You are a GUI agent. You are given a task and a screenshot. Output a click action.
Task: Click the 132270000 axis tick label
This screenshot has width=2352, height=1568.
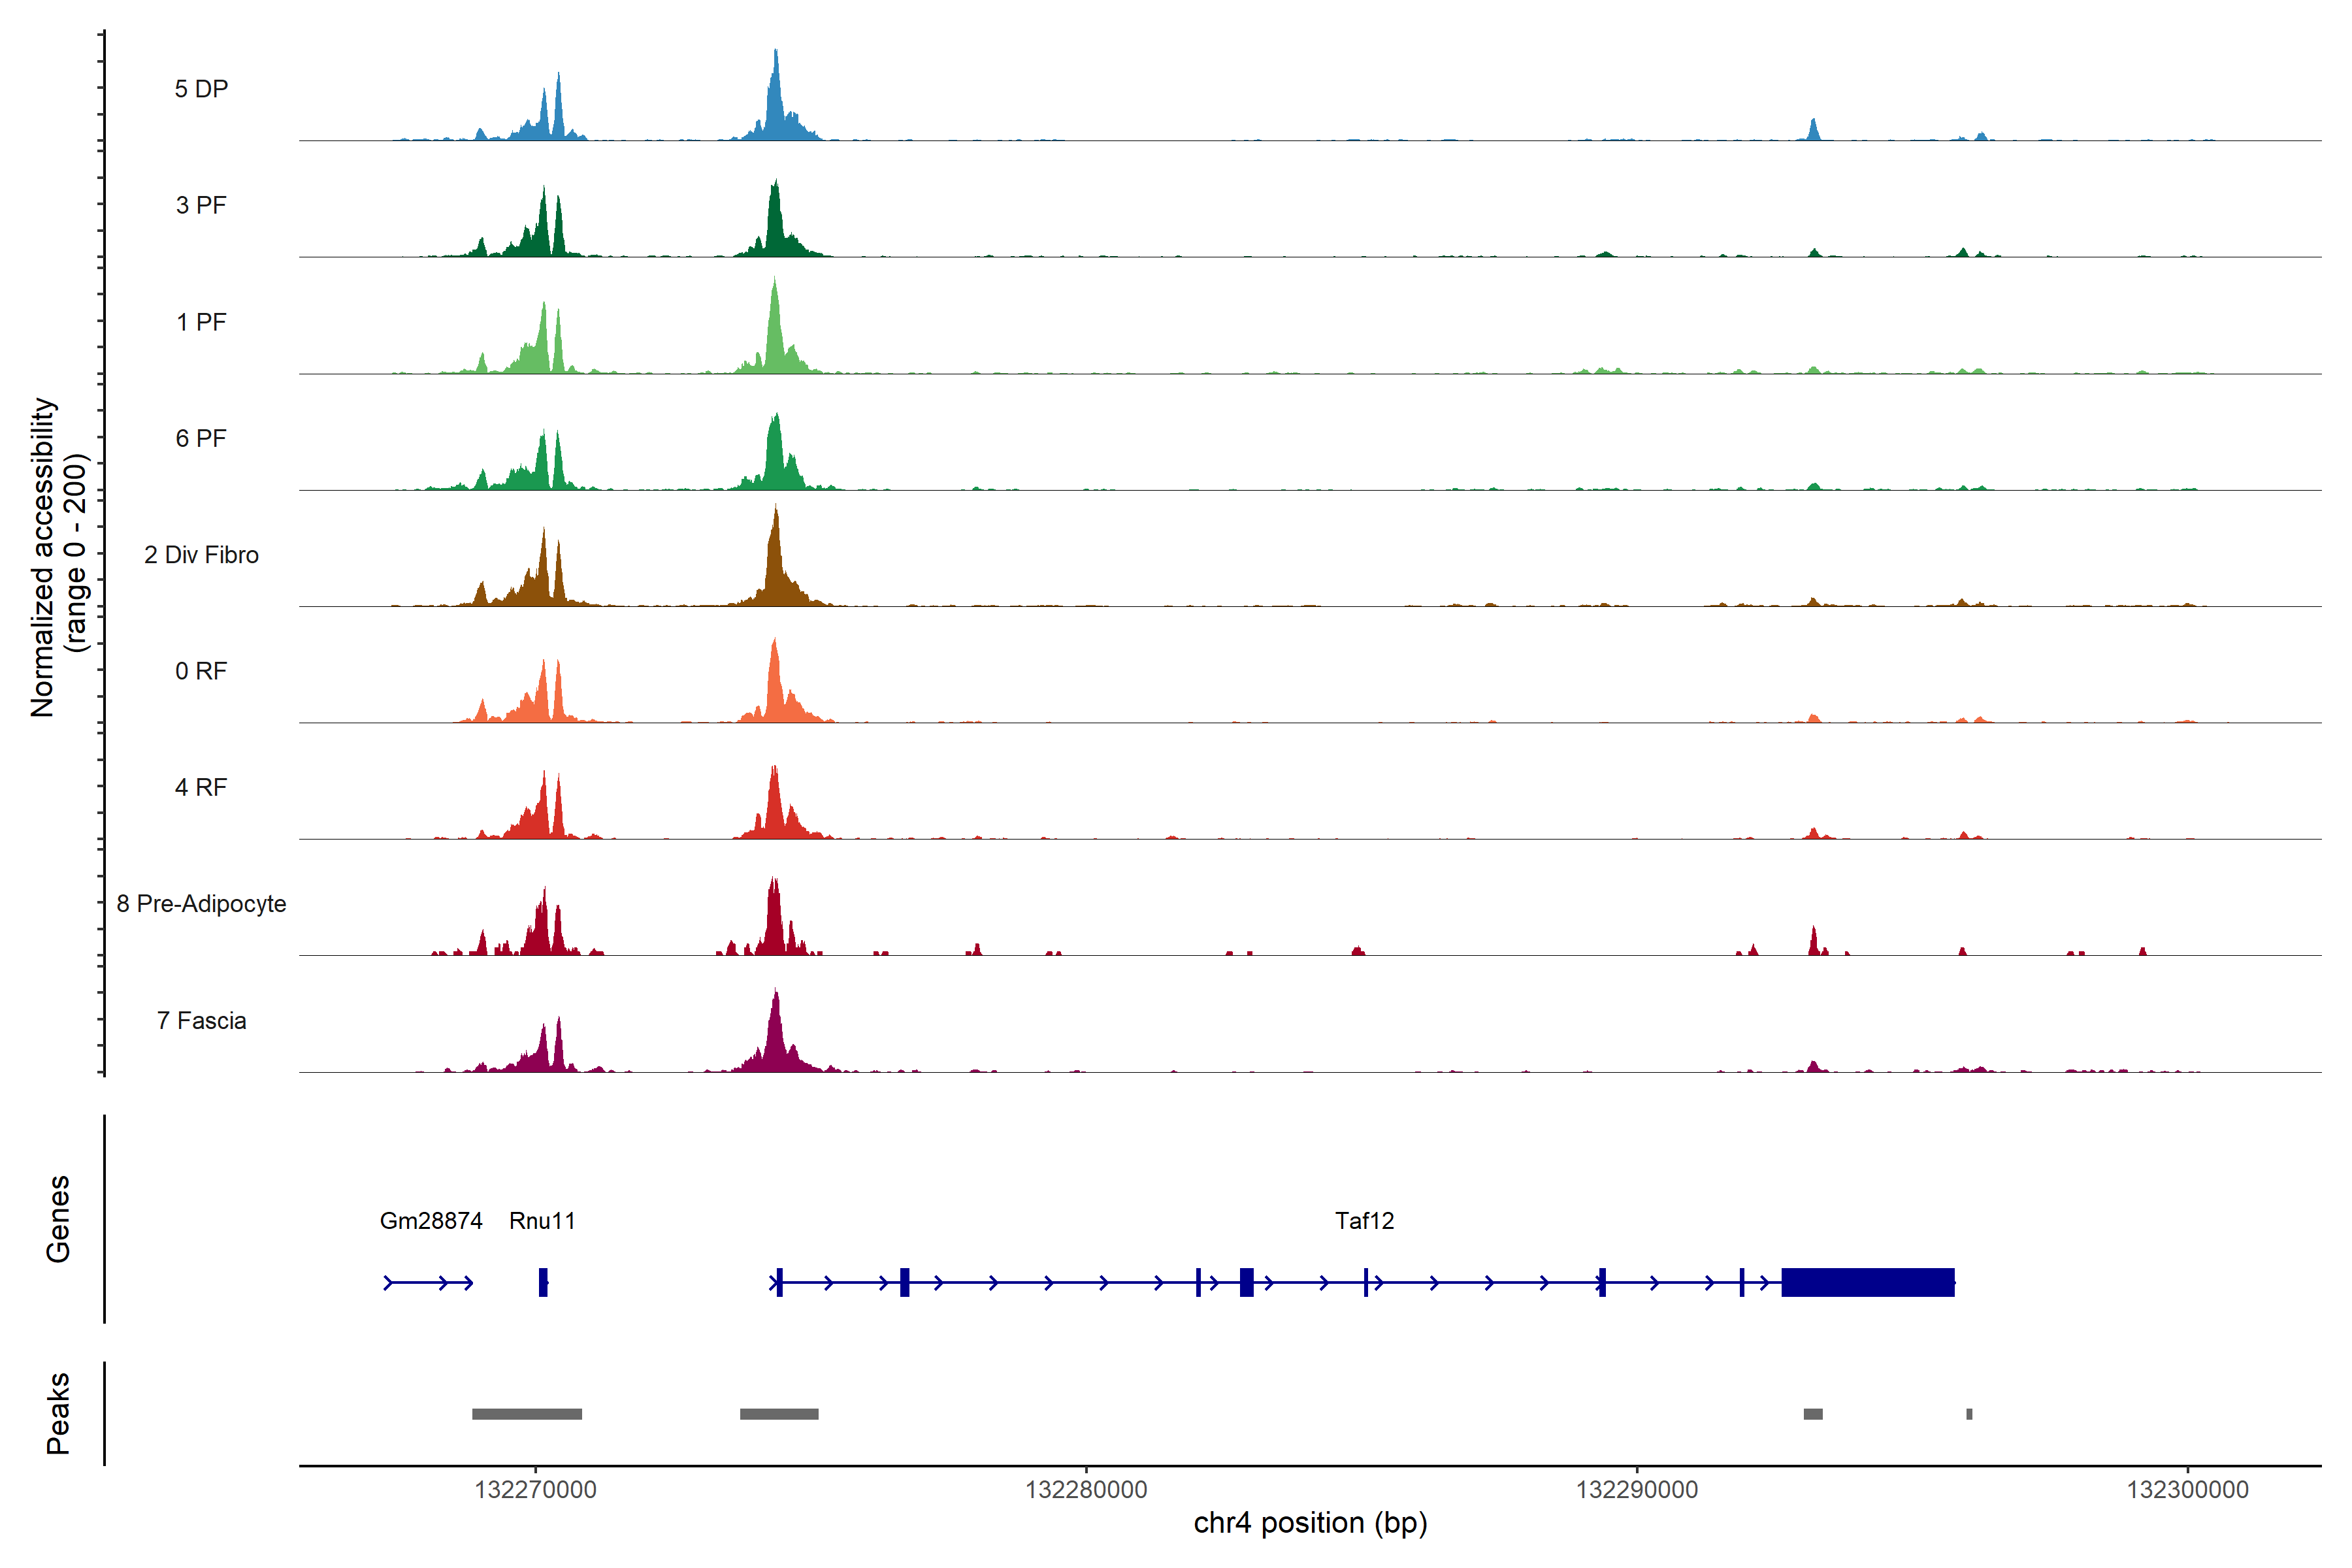pyautogui.click(x=535, y=1490)
